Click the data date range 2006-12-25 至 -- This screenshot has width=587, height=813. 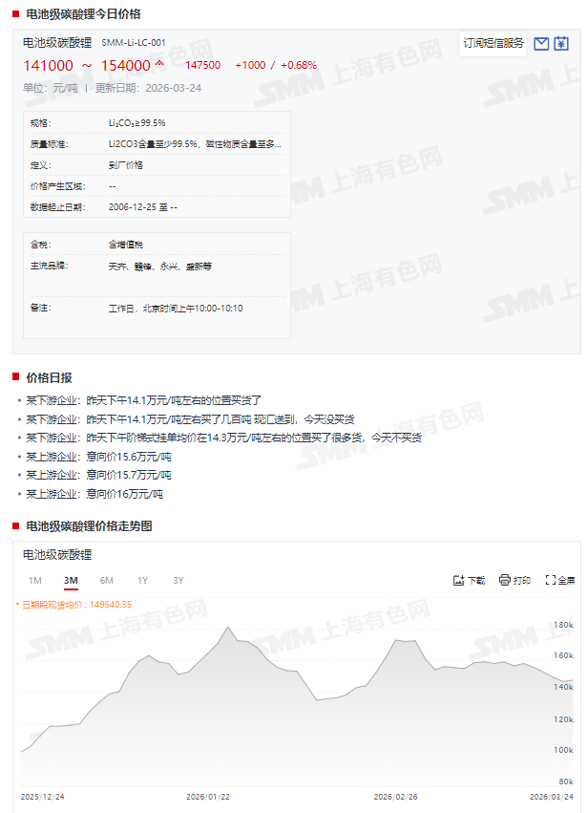143,207
